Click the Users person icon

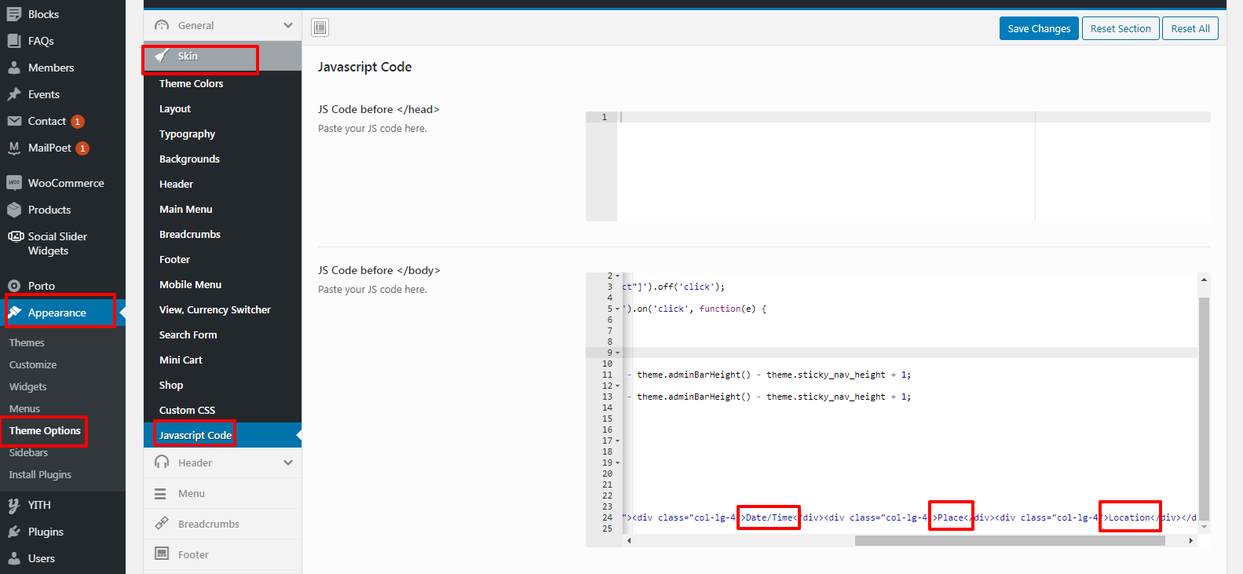point(14,558)
